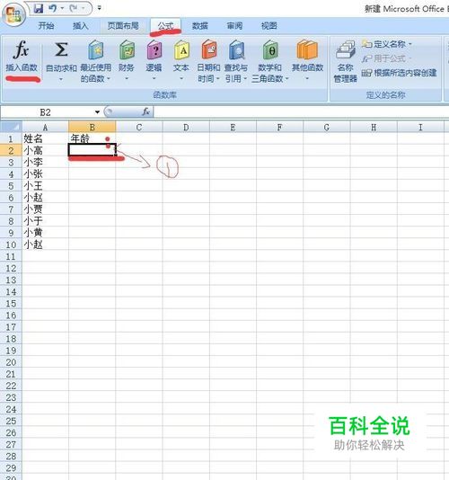Select the cell containing 小李

pos(45,162)
